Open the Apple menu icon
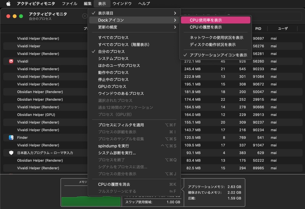 (8, 3)
